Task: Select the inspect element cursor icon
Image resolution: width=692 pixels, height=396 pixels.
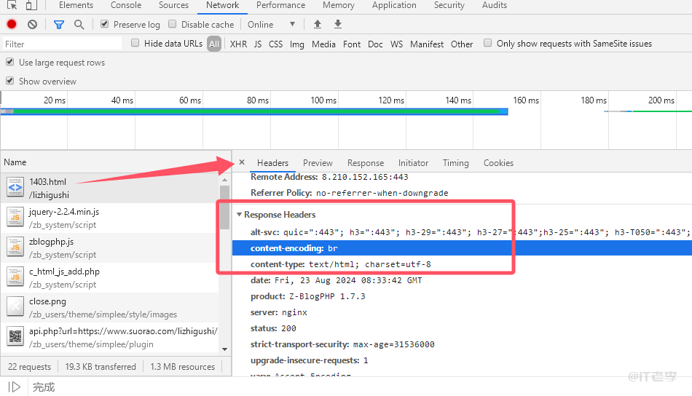Action: [x=12, y=5]
